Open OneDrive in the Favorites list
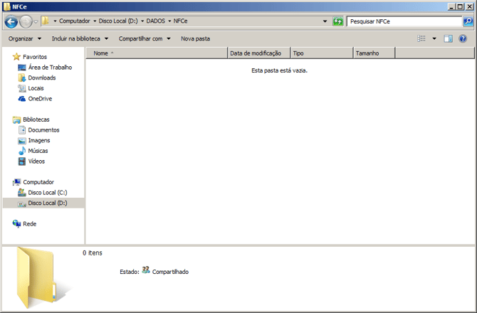This screenshot has height=313, width=477. (x=40, y=99)
